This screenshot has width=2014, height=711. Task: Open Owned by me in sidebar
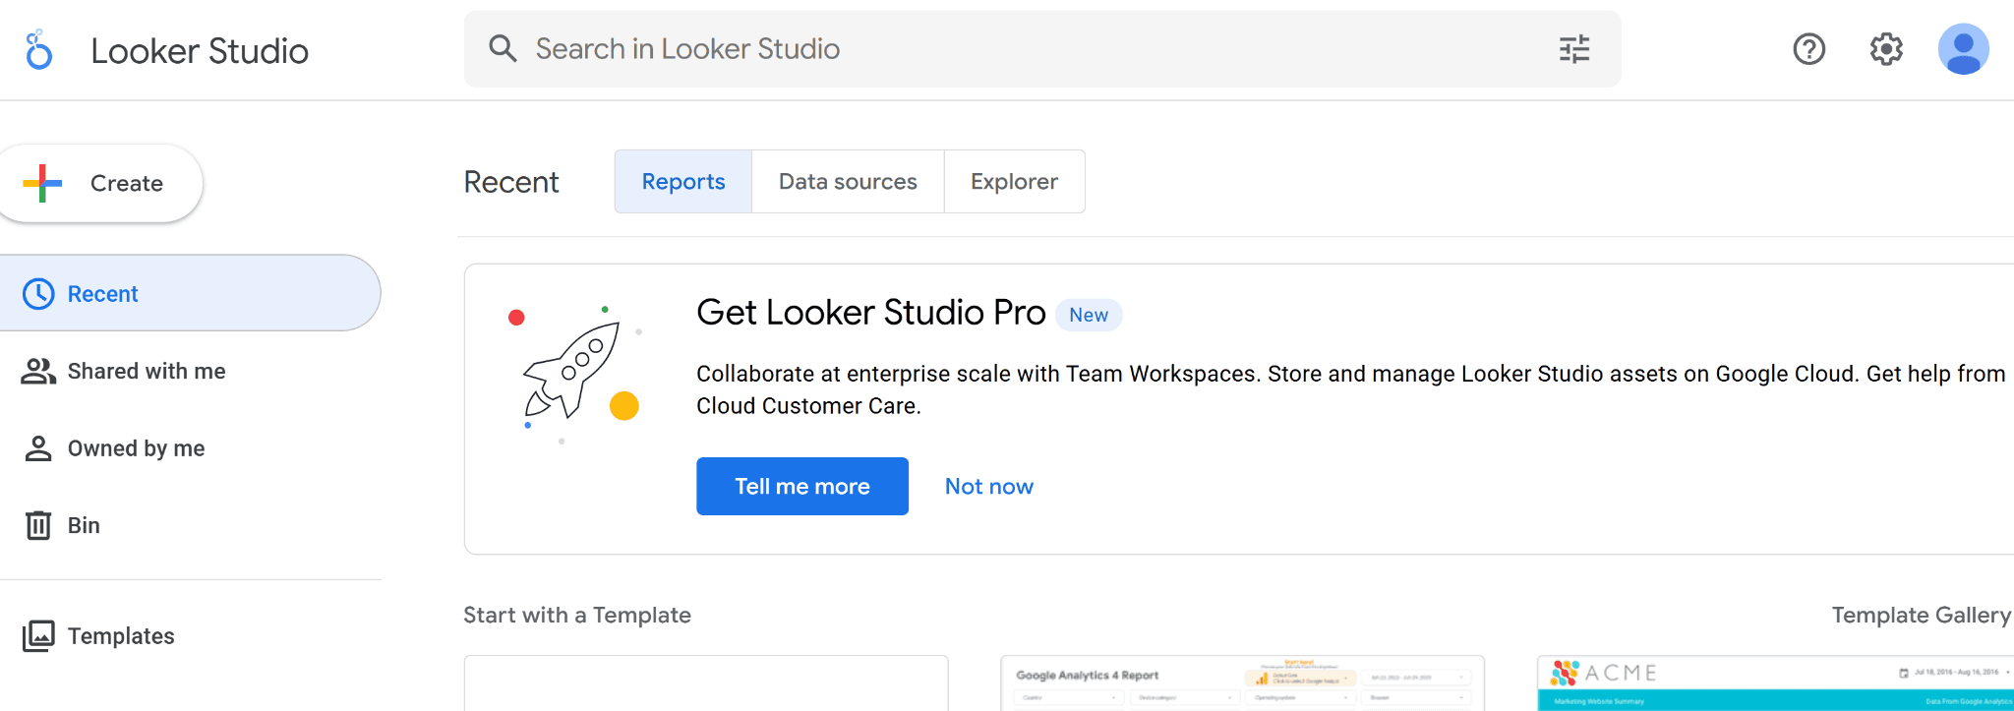tap(189, 448)
